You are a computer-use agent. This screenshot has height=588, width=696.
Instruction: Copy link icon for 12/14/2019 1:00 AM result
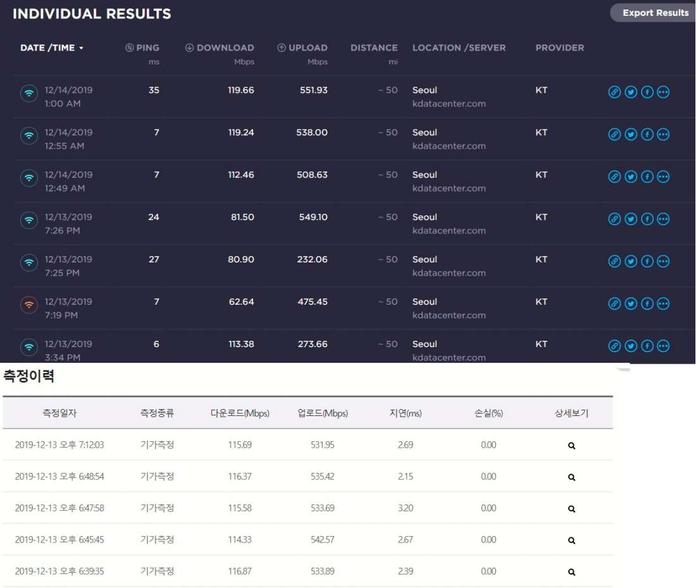tap(614, 92)
